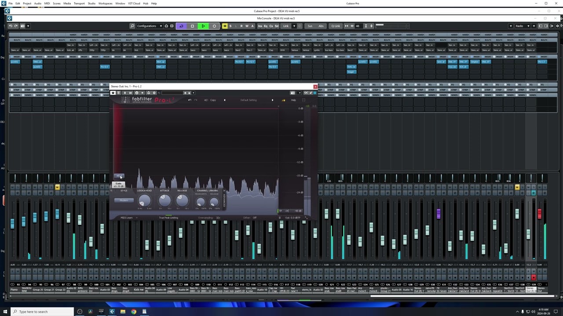The height and width of the screenshot is (316, 563).
Task: Toggle global Read automation (R) button
Action: (241, 26)
